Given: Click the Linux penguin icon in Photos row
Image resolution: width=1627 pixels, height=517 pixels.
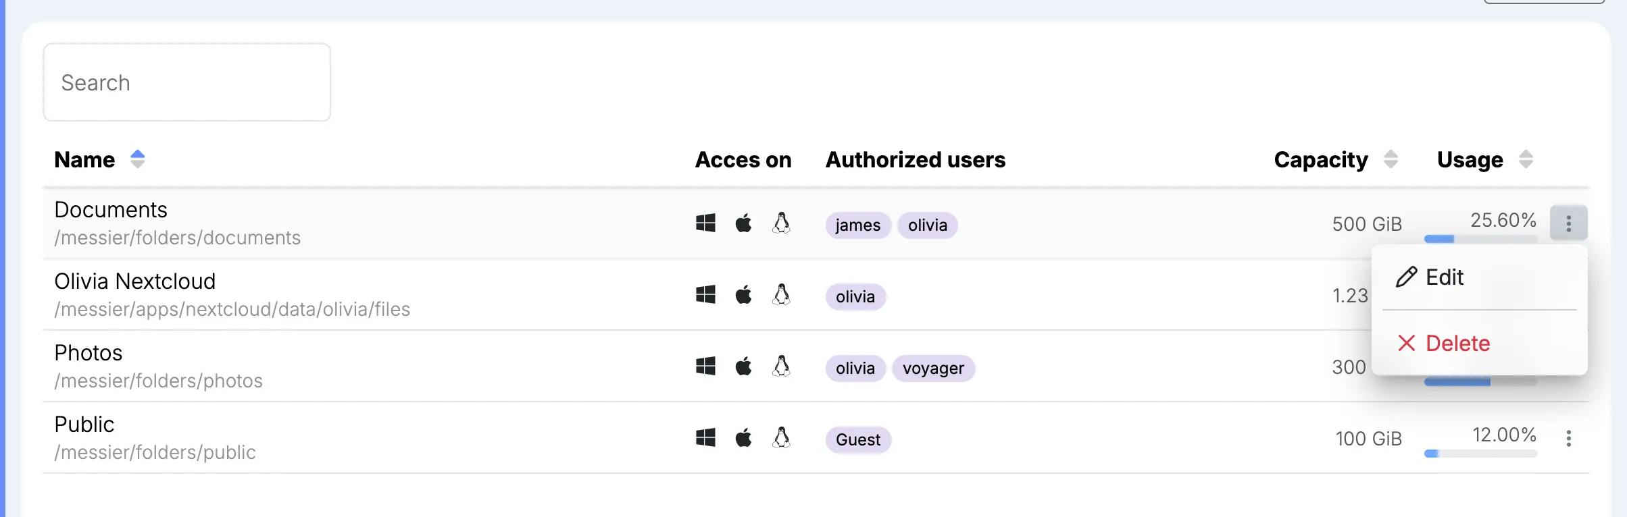Looking at the screenshot, I should [x=781, y=366].
